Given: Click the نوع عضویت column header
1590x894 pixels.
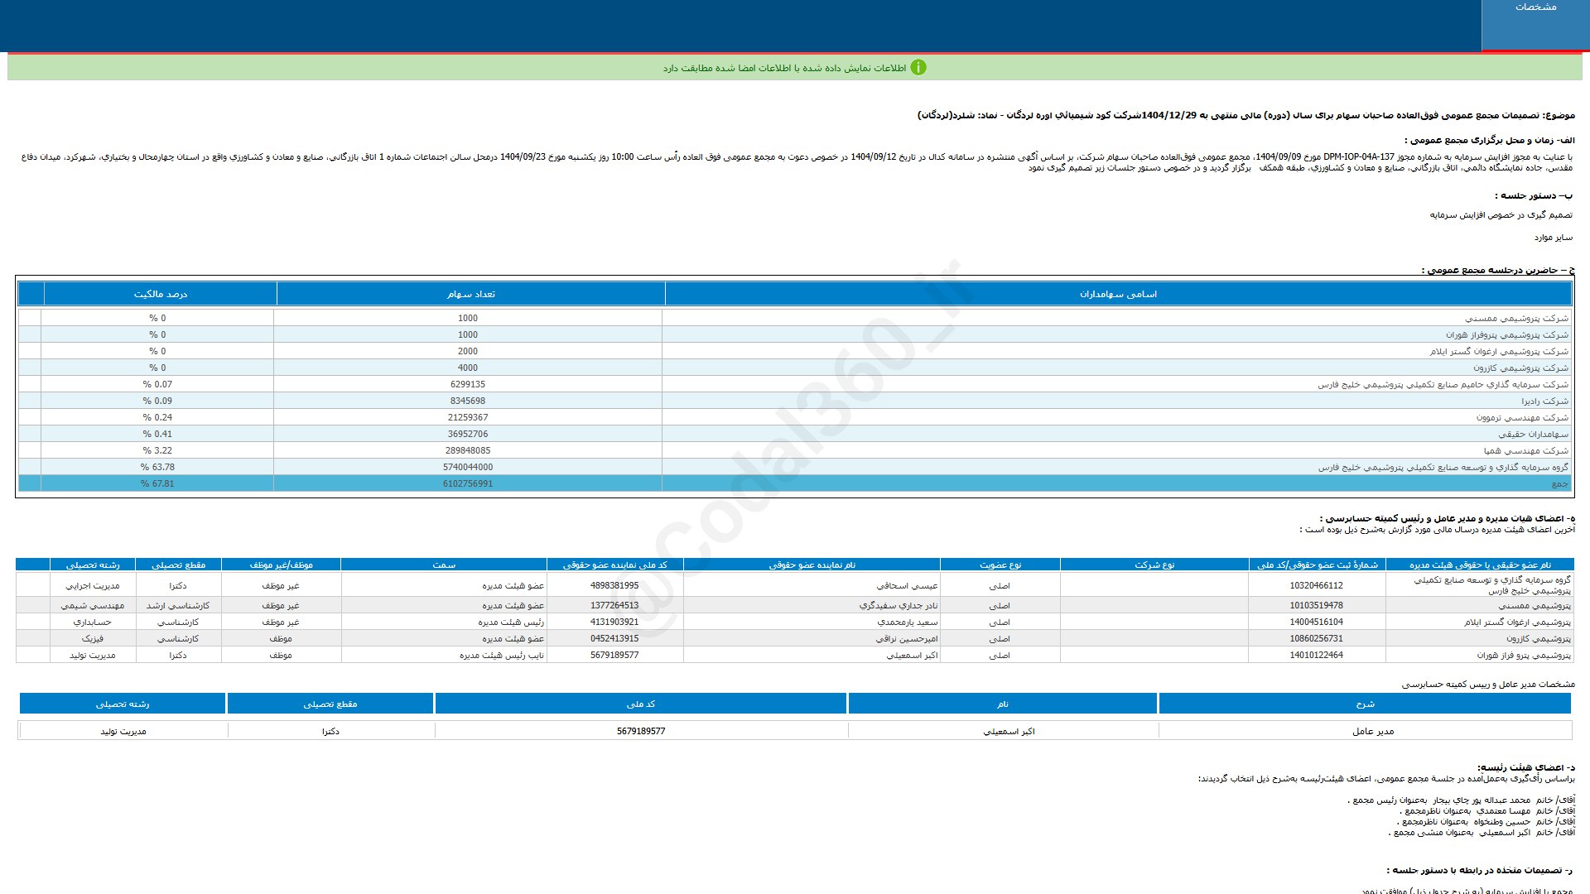Looking at the screenshot, I should [1000, 565].
